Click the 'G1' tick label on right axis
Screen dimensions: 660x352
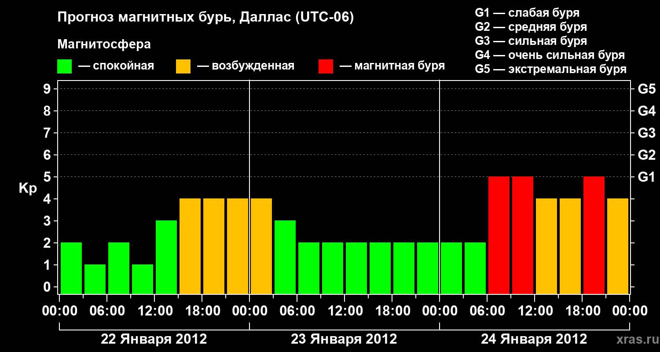(647, 177)
